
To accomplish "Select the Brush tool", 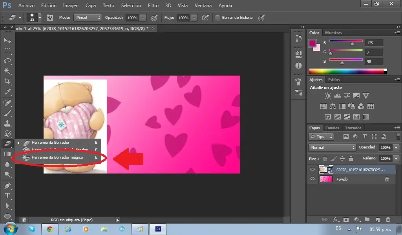I will 7,113.
